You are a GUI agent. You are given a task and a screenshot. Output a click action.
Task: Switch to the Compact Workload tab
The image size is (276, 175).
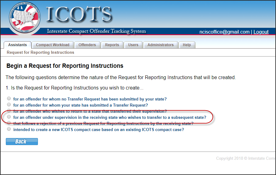[53, 45]
